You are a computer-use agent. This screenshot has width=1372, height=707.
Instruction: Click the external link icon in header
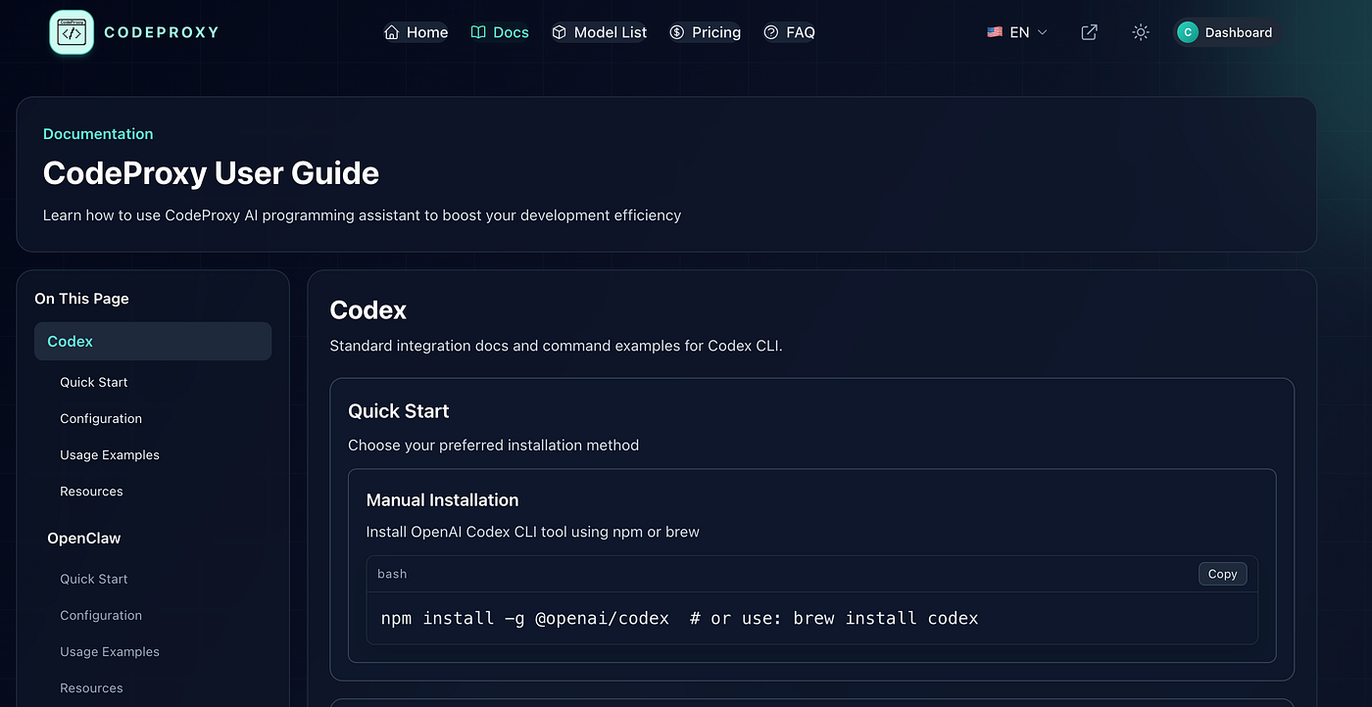coord(1089,32)
